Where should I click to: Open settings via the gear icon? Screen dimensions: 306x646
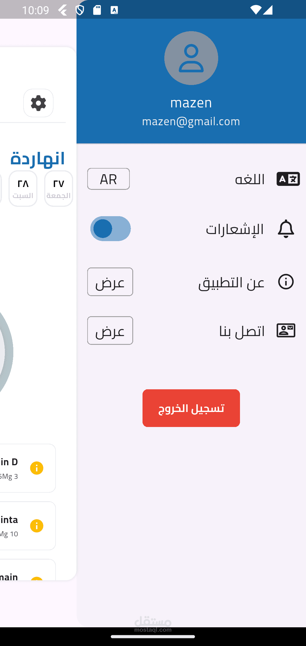pos(38,103)
